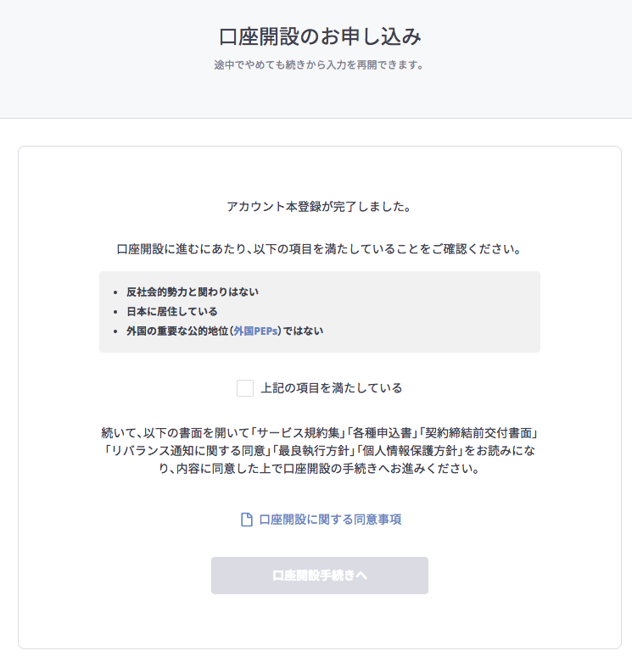Click the line ending 手続きへお進みください
Viewport: 632px width, 662px height.
tap(319, 469)
